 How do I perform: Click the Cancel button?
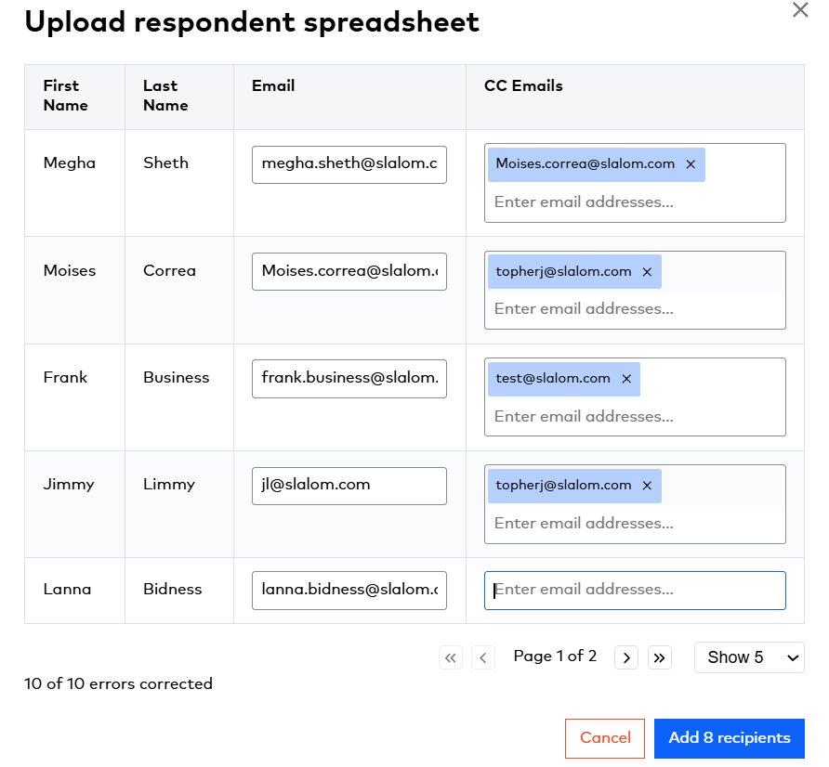605,738
